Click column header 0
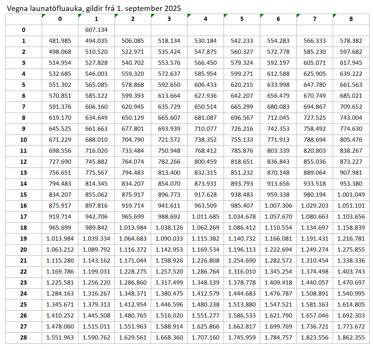This screenshot has width=374, height=349. 60,19
